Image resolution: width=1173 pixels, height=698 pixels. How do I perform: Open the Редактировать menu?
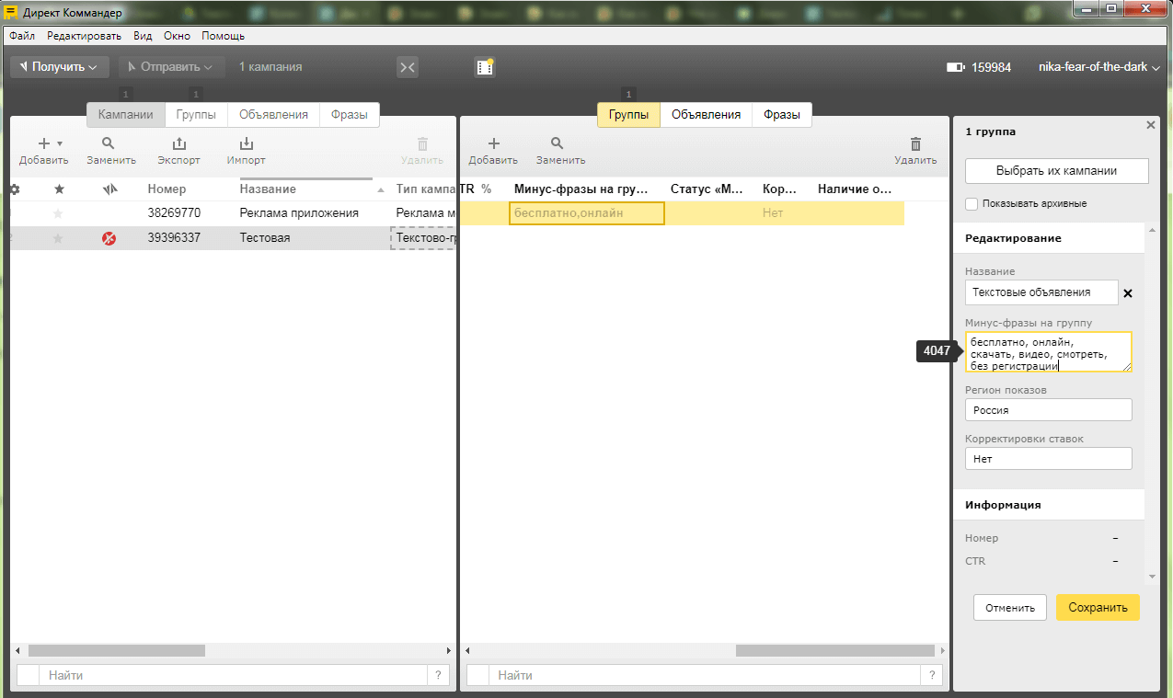click(84, 36)
